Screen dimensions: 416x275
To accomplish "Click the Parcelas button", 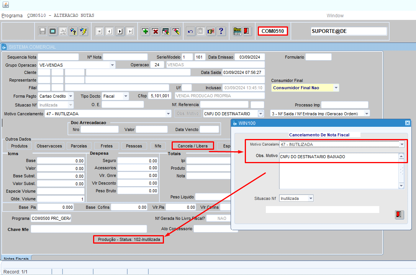I will 79,146.
